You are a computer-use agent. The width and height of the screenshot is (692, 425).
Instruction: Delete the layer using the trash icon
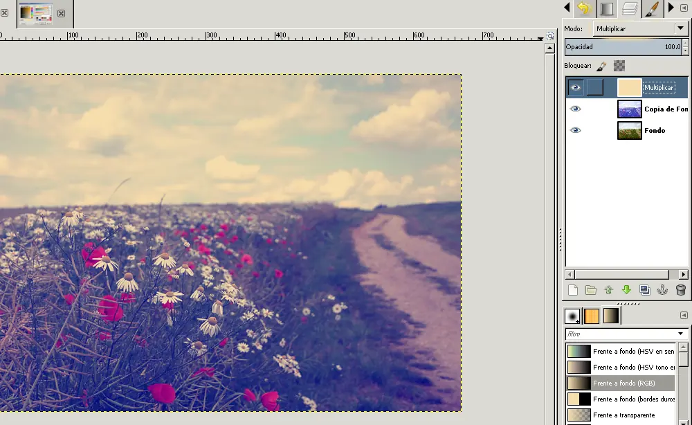[680, 291]
